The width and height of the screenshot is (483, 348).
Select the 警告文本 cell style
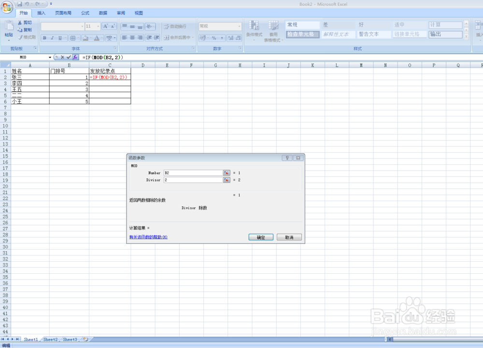[x=374, y=34]
